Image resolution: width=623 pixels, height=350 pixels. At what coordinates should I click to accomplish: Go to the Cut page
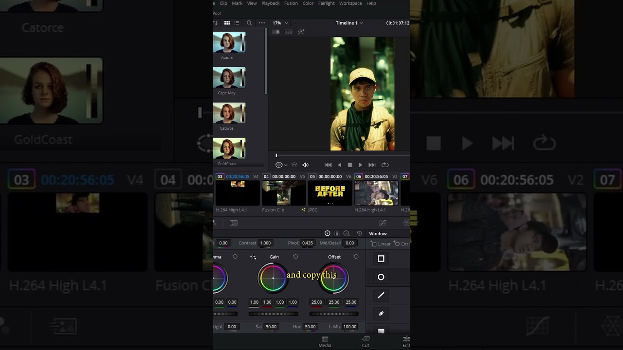point(366,341)
